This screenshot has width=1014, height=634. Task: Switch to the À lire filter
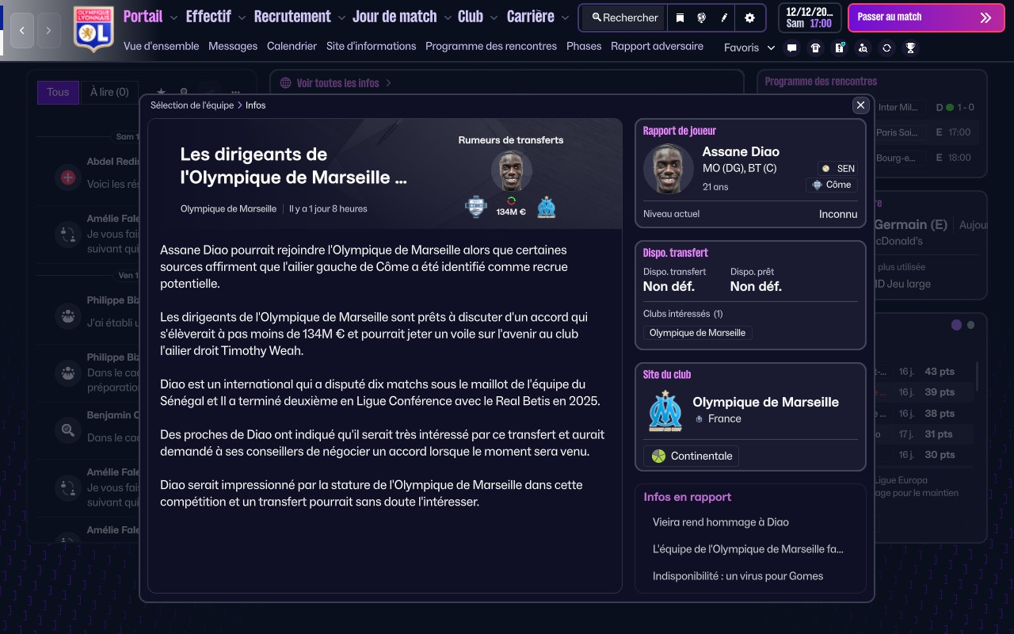pos(109,92)
